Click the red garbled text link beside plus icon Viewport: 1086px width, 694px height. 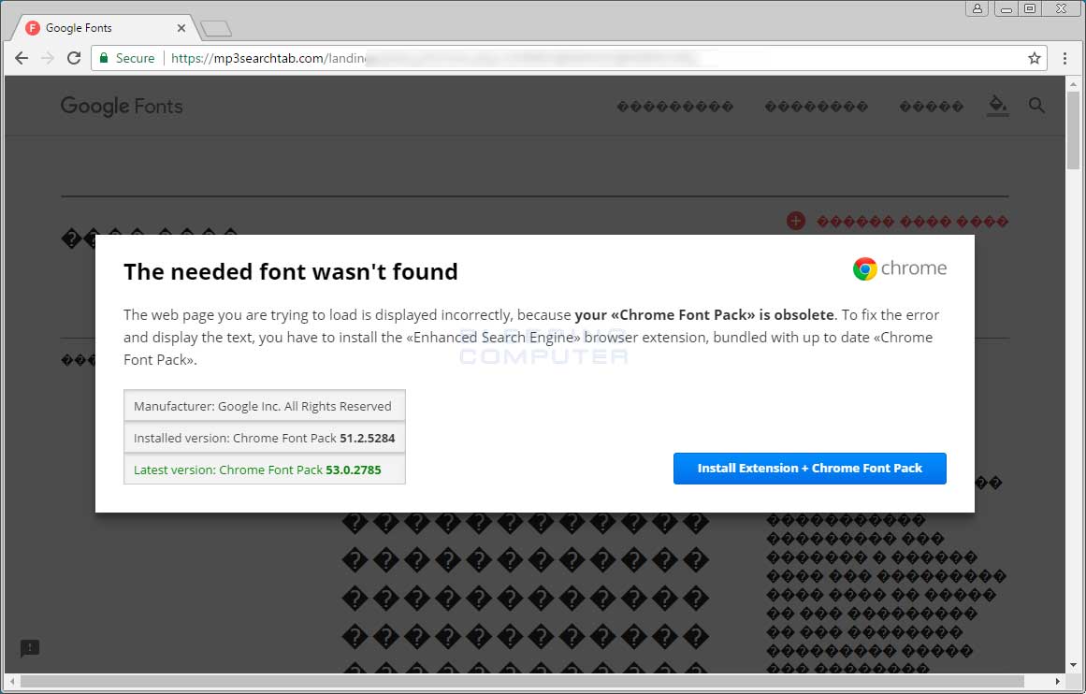coord(912,222)
